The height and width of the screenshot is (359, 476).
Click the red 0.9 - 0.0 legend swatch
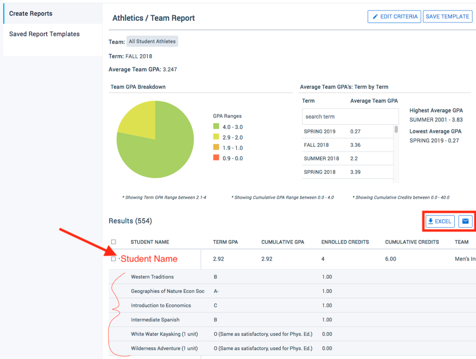tap(217, 158)
